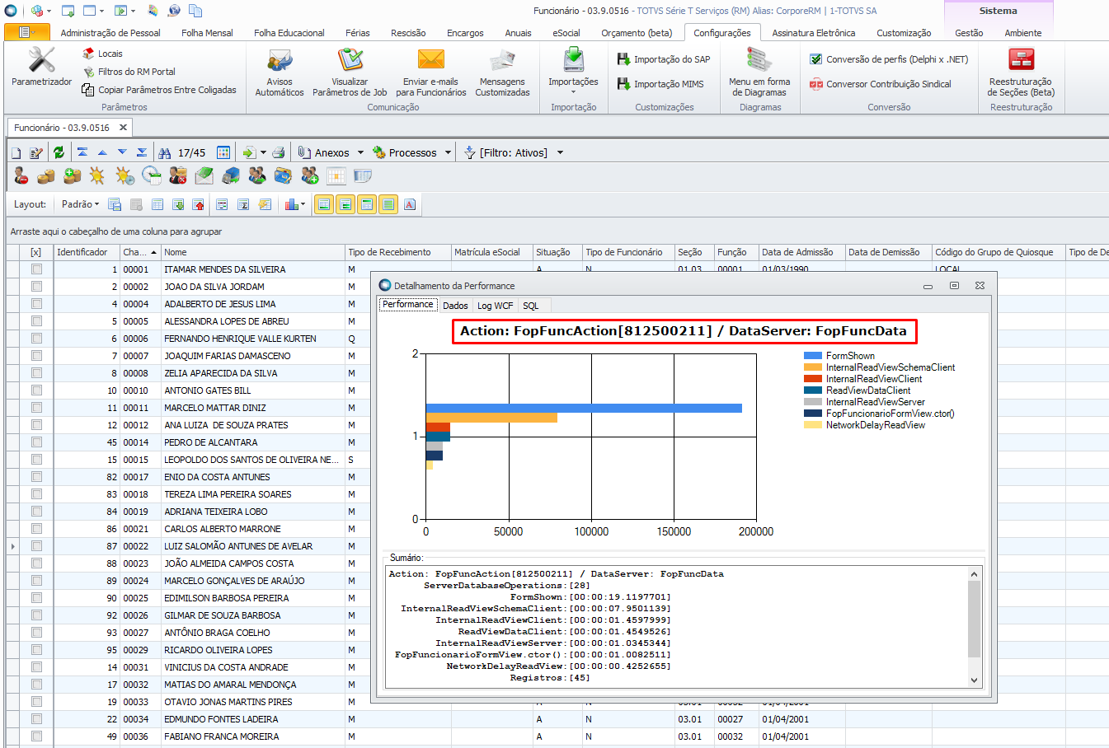The height and width of the screenshot is (748, 1109).
Task: Click the truck icon in the toolbar
Action: (231, 175)
